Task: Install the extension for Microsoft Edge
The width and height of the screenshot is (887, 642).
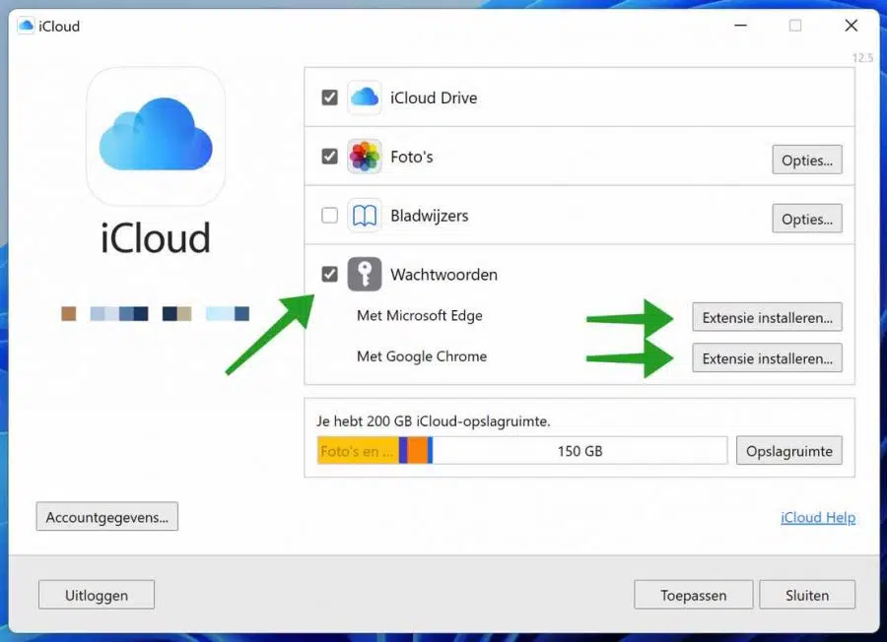Action: (767, 317)
